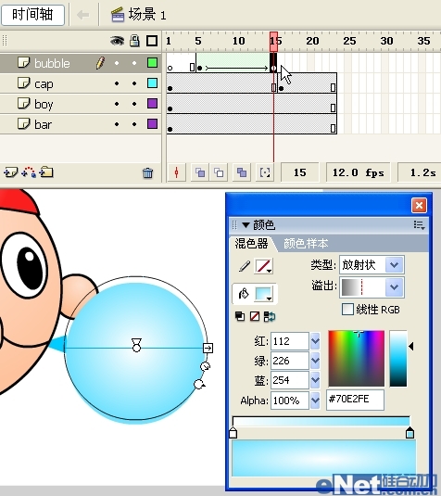Click first keyframe of the boy layer
Viewport: 441px width, 496px height.
[170, 108]
